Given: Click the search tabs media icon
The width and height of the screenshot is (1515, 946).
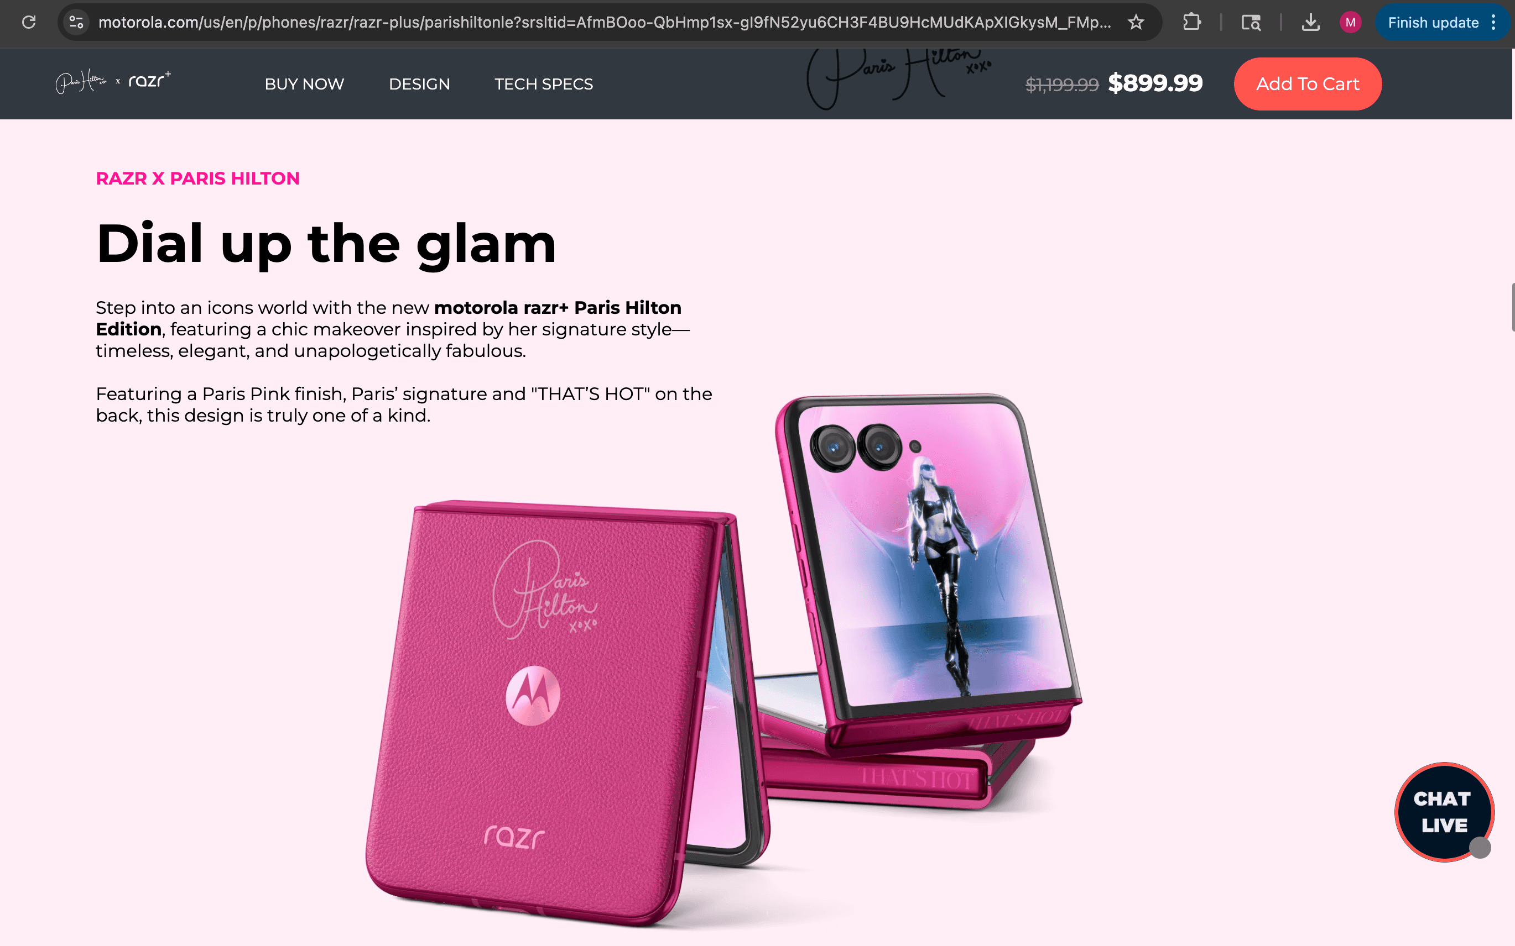Looking at the screenshot, I should click(1251, 23).
